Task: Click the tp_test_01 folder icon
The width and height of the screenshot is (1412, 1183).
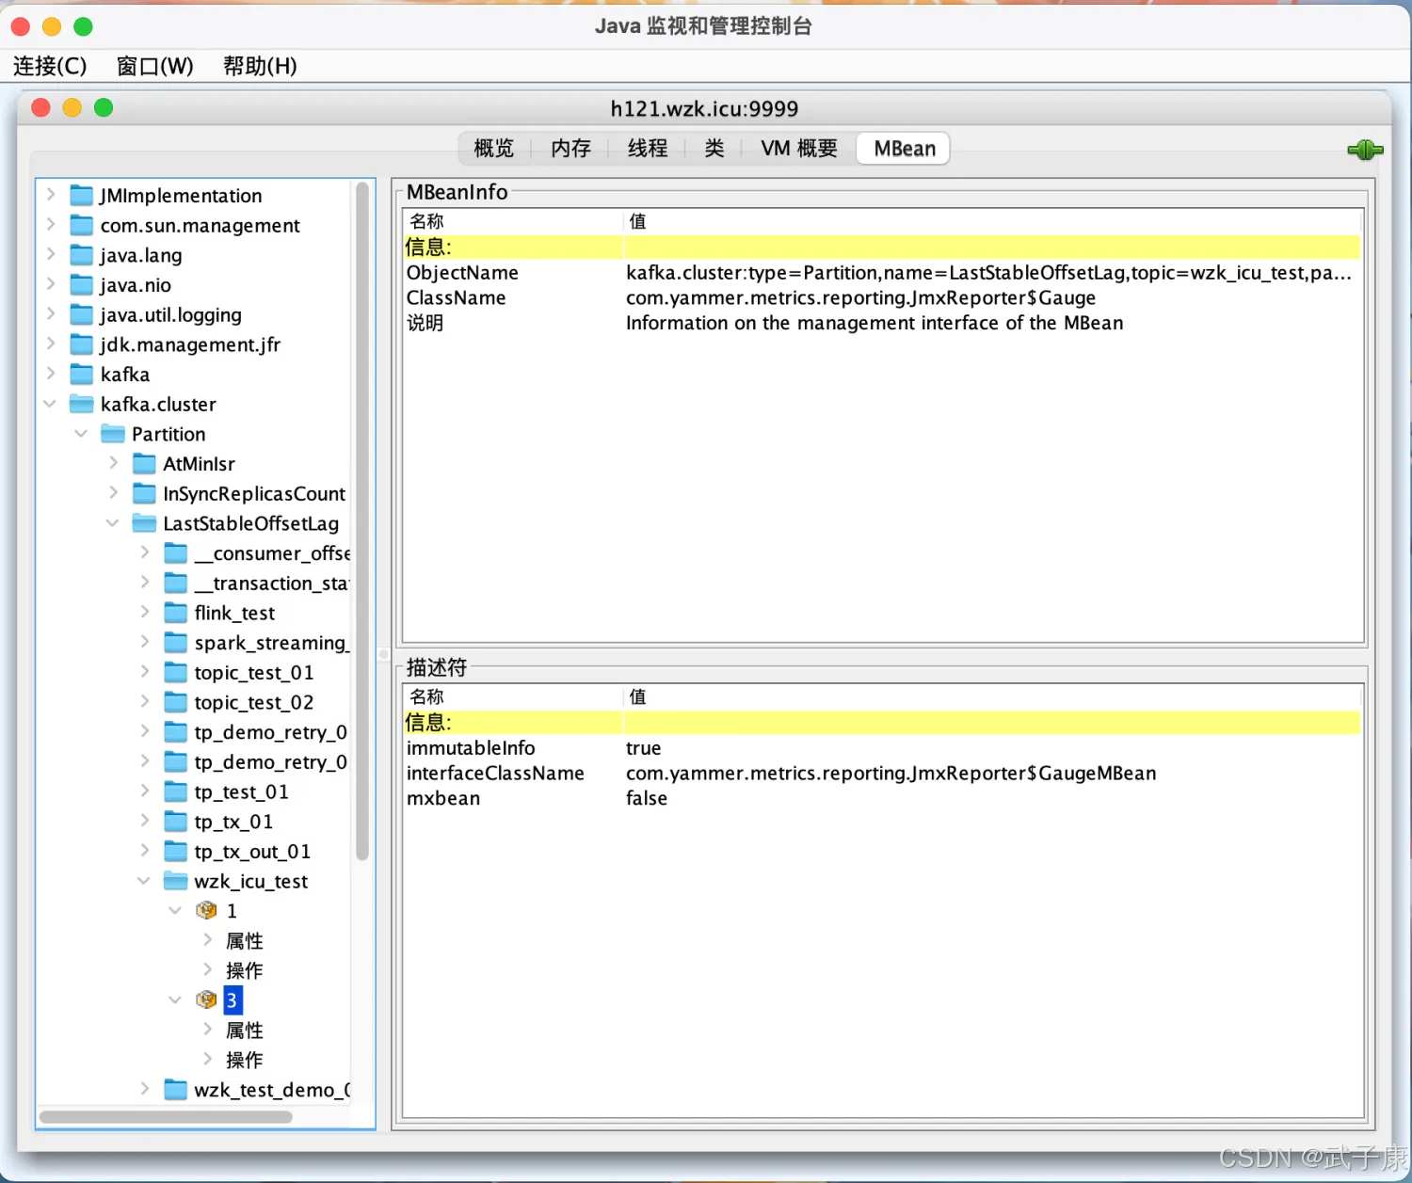Action: (176, 792)
